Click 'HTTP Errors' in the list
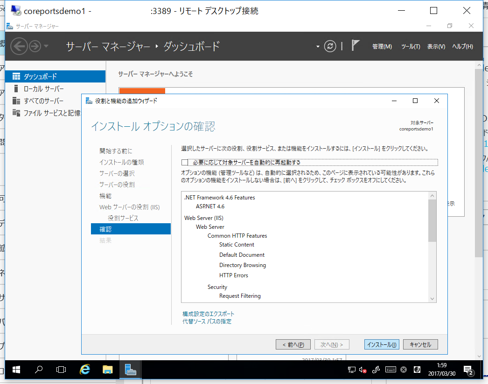 [233, 275]
